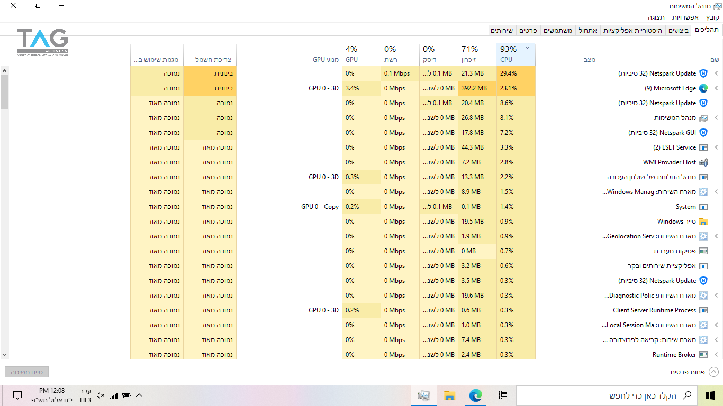Click the icon of Netspark Update using 29.4% CPU
The image size is (723, 406).
click(703, 73)
